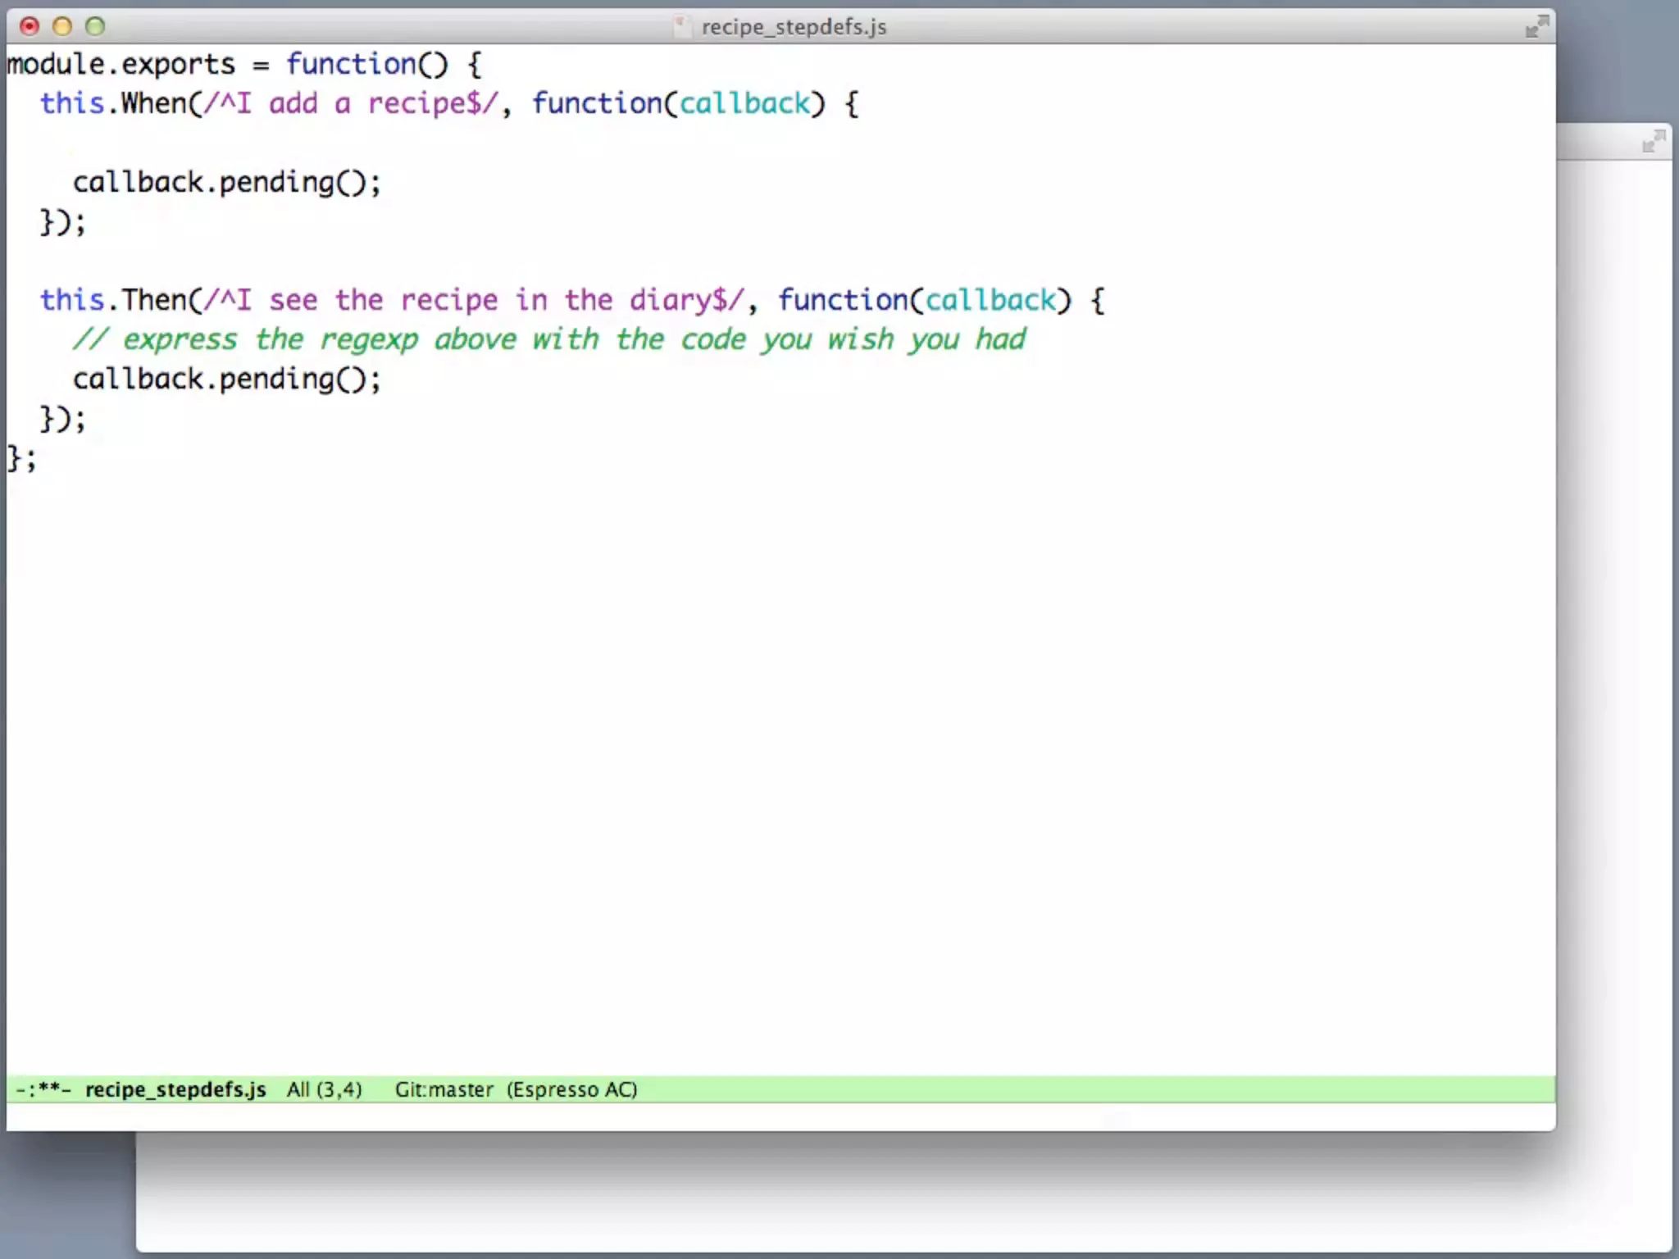This screenshot has width=1679, height=1259.
Task: Click the Git:master branch indicator
Action: point(444,1089)
